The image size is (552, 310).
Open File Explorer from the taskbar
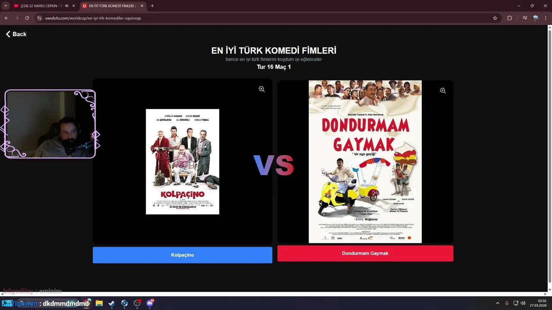click(99, 303)
